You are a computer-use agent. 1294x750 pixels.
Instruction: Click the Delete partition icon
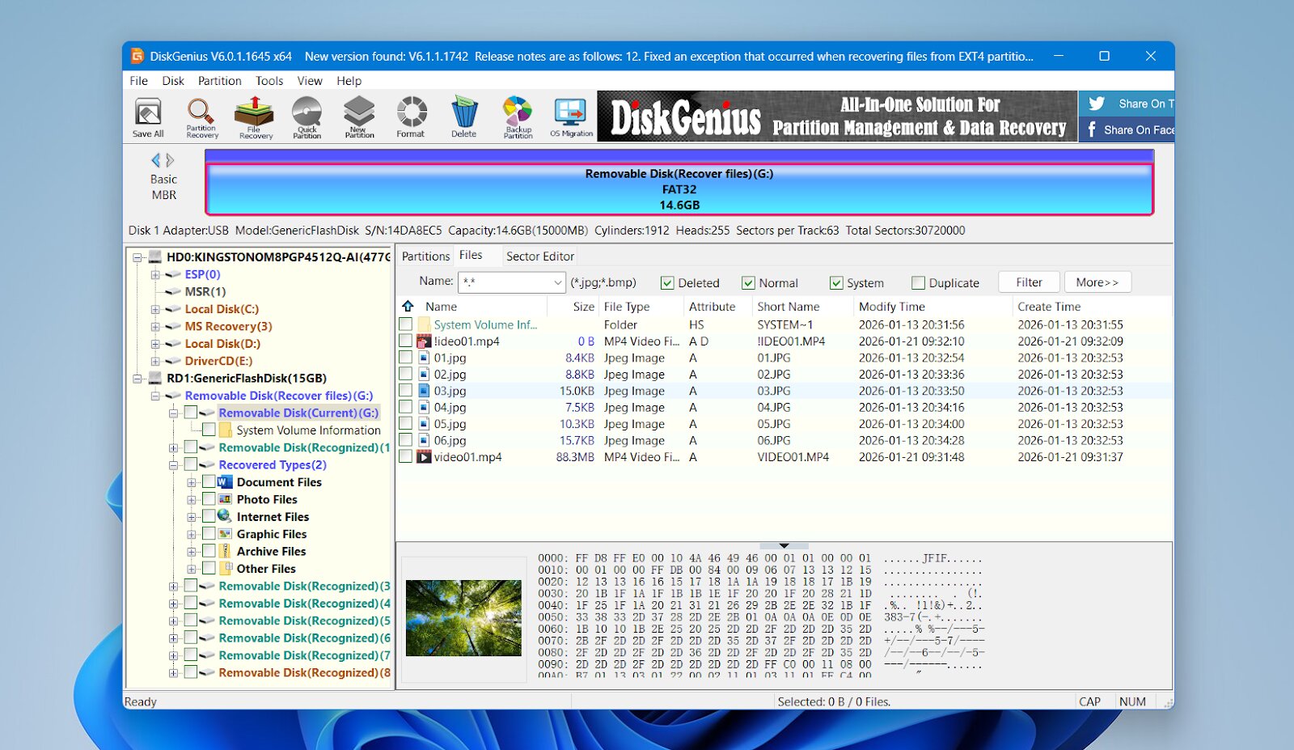[463, 116]
